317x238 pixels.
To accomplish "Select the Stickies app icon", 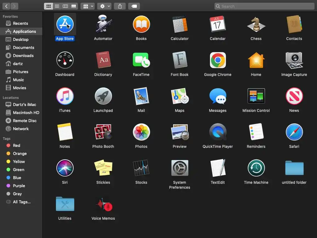I will [x=103, y=168].
